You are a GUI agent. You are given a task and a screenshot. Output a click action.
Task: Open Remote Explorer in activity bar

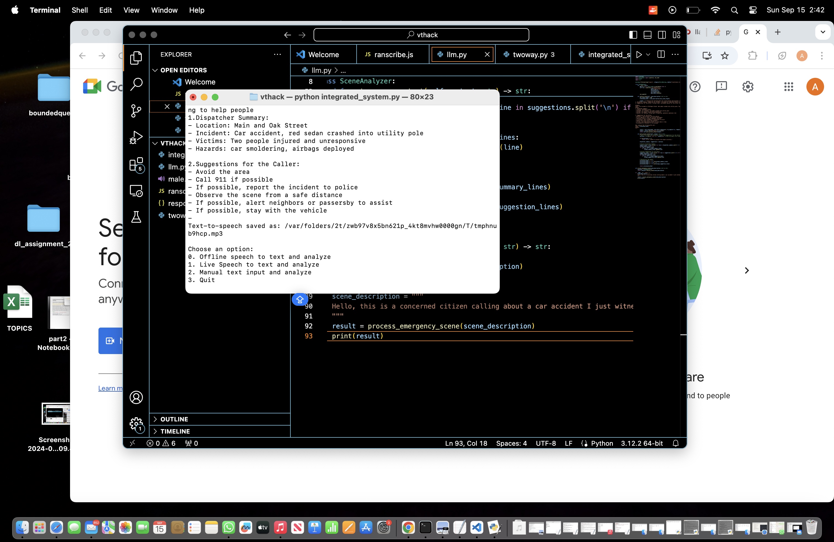[136, 191]
